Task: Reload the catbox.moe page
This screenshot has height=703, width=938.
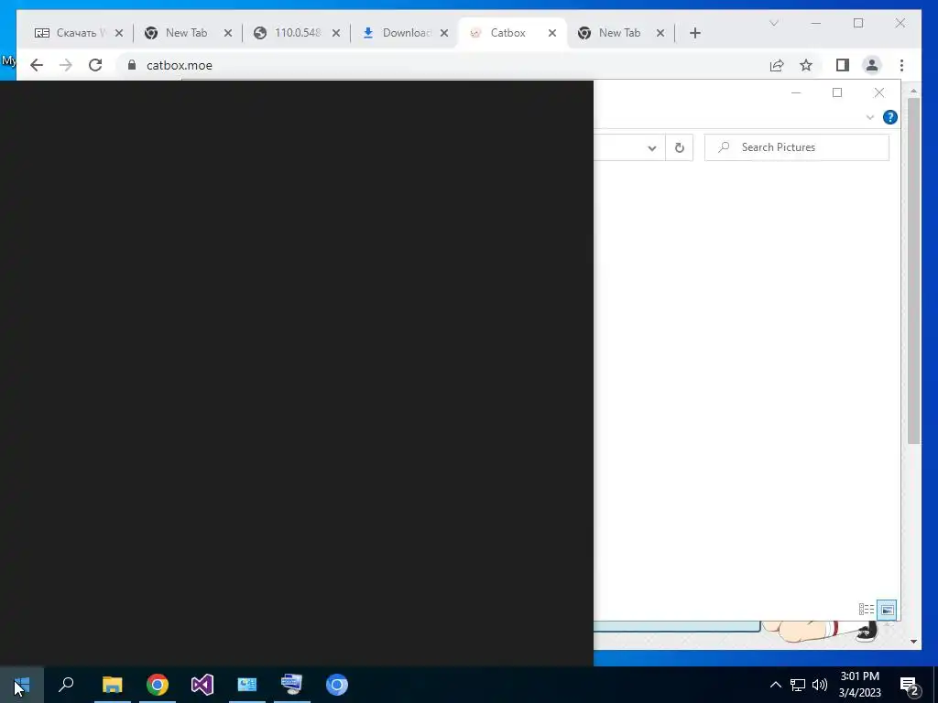Action: (95, 65)
